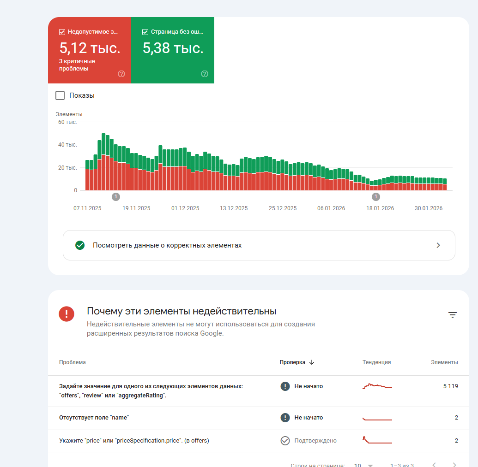This screenshot has height=467, width=478.
Task: Toggle the "Показы" checkbox
Action: click(60, 95)
